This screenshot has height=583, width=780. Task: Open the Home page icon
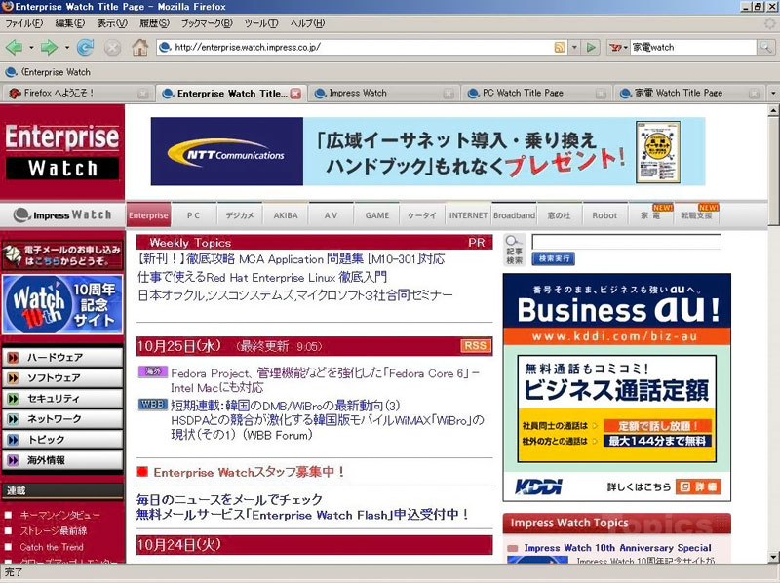(x=139, y=47)
